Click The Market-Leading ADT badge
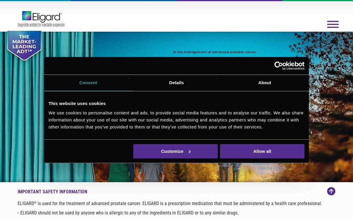 24,45
